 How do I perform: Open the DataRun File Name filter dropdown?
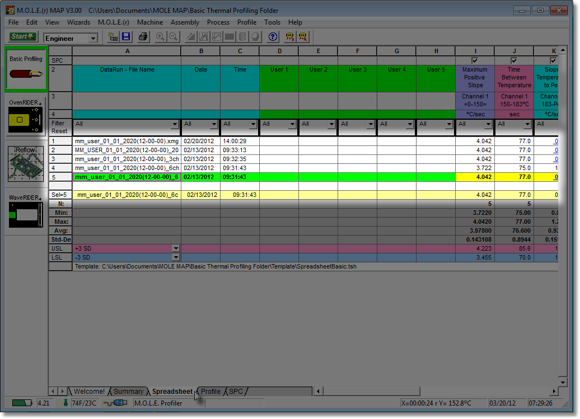point(175,125)
